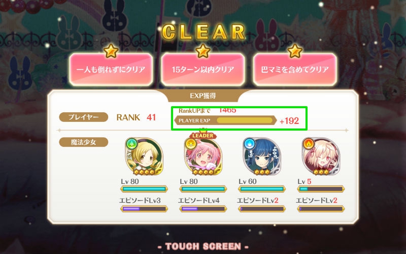Click the エピソードLv3 purple progress bar
The image size is (406, 254).
144,209
